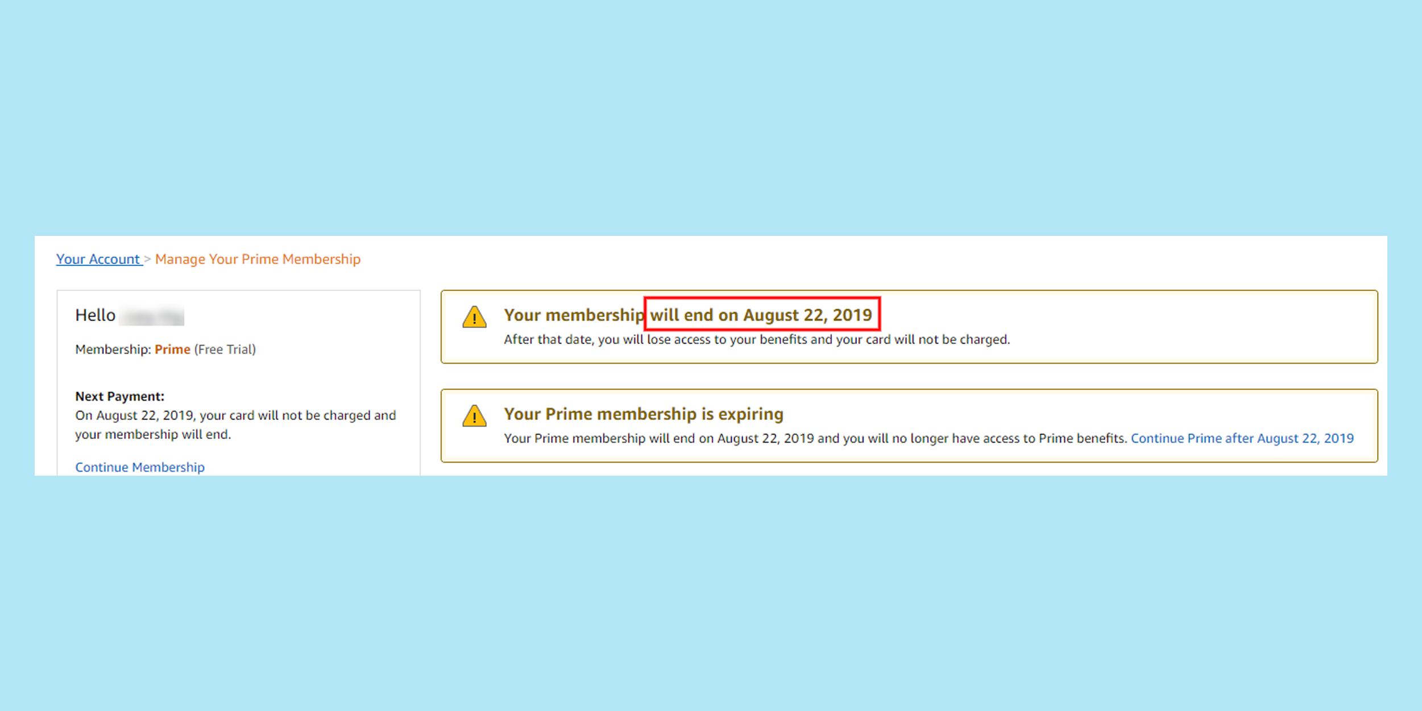
Task: Click the next payment description paragraph
Action: [x=235, y=425]
